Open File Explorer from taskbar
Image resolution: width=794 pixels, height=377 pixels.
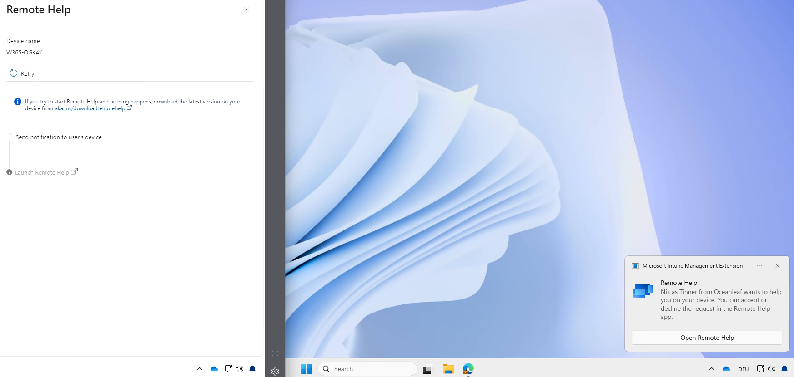pos(448,369)
